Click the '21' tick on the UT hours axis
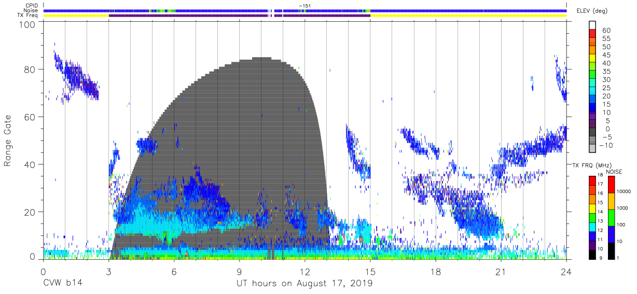The image size is (637, 294). [x=501, y=272]
